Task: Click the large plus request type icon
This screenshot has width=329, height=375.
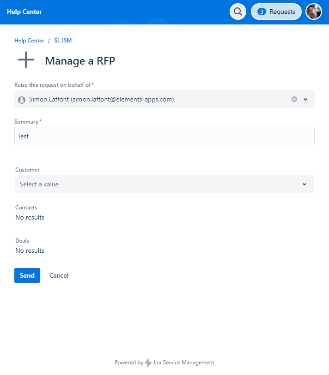Action: pyautogui.click(x=26, y=60)
